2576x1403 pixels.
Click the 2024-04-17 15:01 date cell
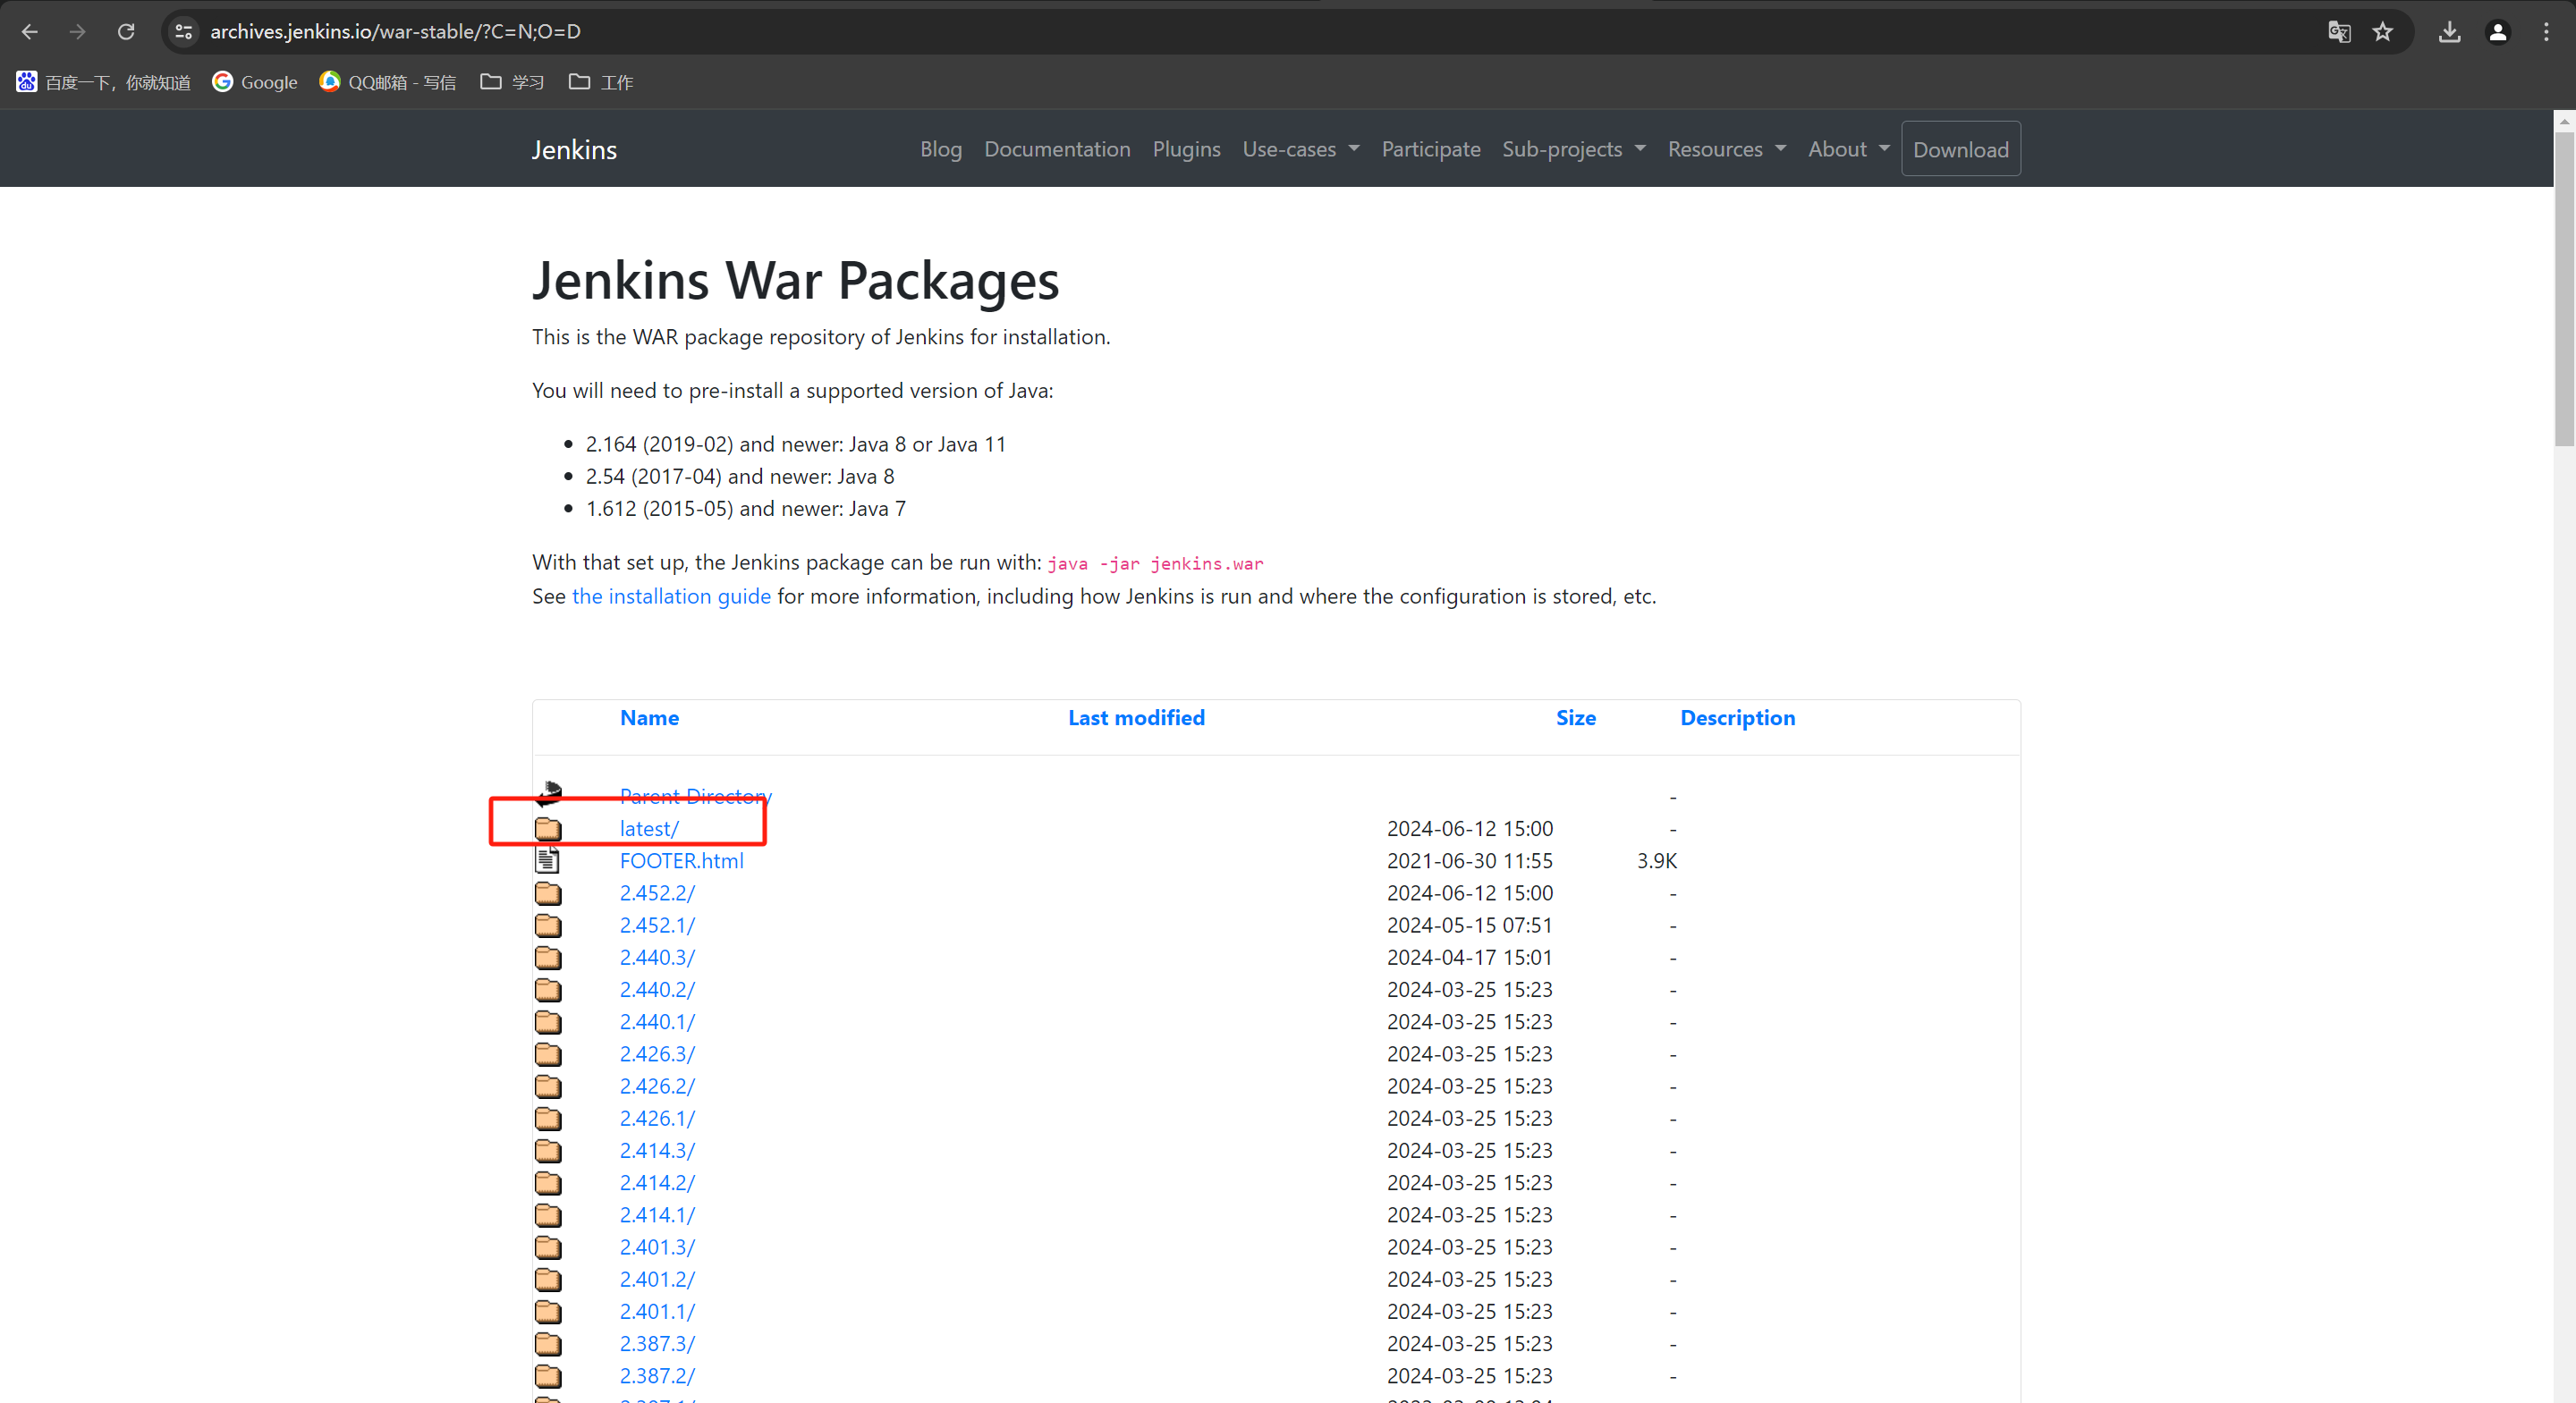click(1469, 957)
